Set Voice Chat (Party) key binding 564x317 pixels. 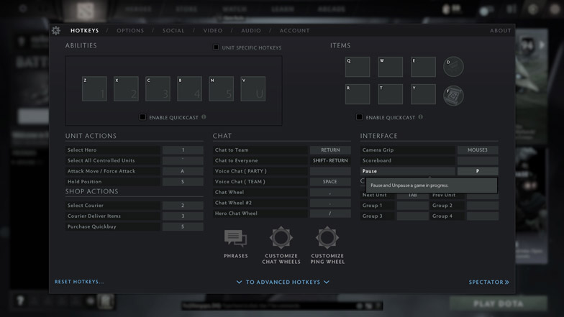(330, 171)
